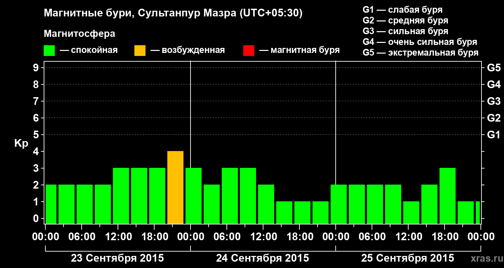504x268 pixels.
Task: Click '12:00' time label above 23 Сентября
Action: (x=118, y=237)
